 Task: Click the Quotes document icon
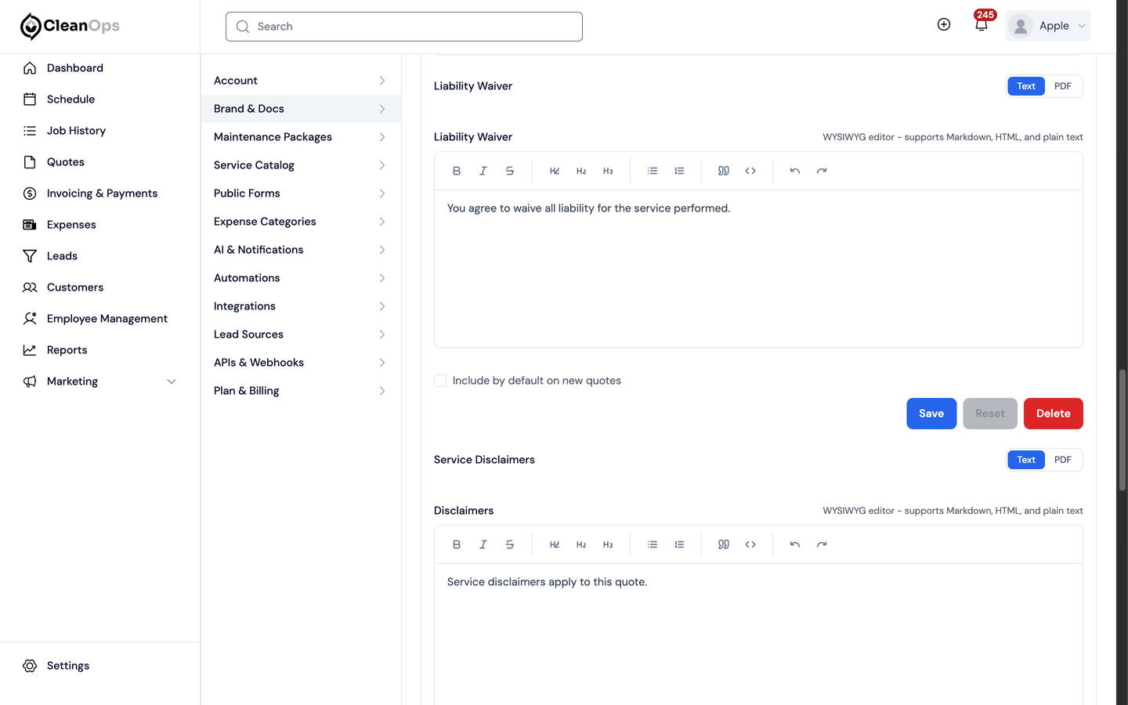point(30,162)
